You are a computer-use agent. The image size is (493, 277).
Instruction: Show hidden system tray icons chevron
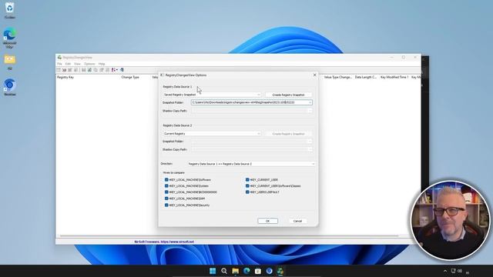445,271
